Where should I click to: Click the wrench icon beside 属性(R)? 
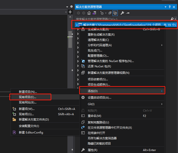point(83,150)
